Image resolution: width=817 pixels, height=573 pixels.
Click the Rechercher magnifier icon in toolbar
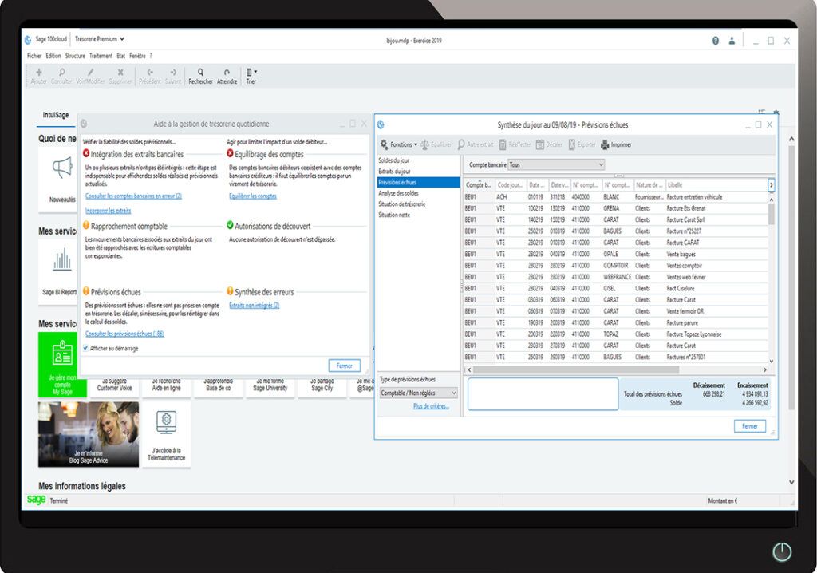click(200, 73)
